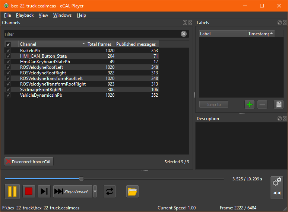
Task: Remove the label with the minus button
Action: (262, 105)
